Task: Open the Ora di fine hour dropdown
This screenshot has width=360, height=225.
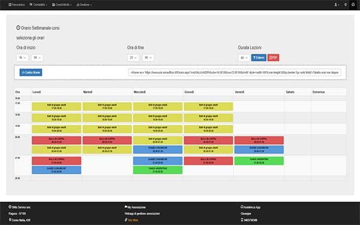Action: [x=133, y=57]
